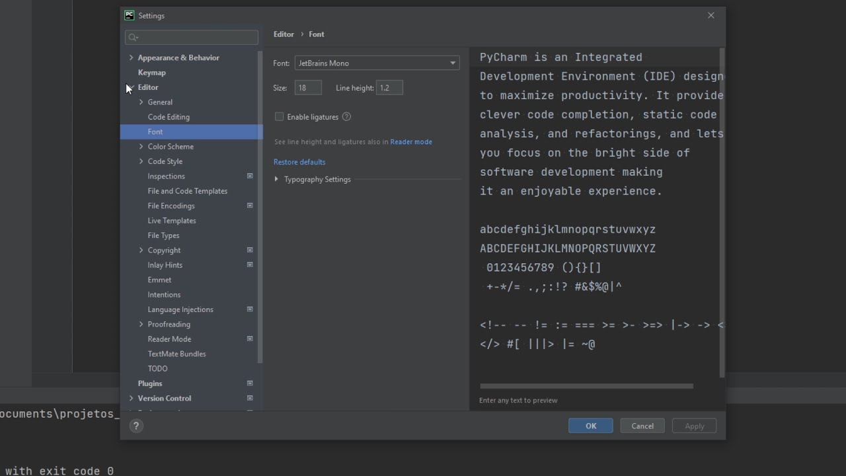Click the PyCharm logo in Settings title bar

(130, 15)
